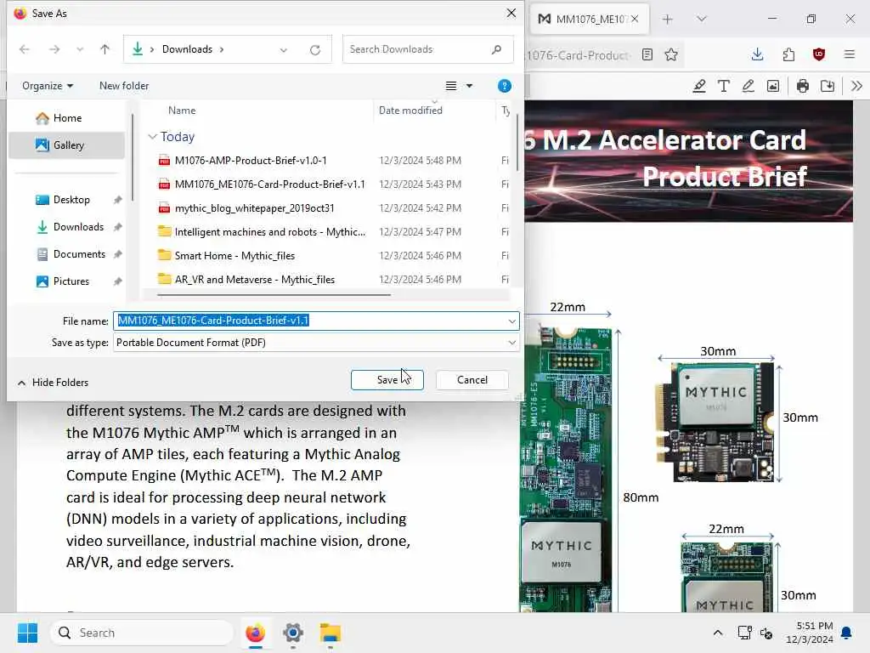Viewport: 870px width, 653px height.
Task: Select Intelligent machines and robots folder
Action: click(269, 232)
